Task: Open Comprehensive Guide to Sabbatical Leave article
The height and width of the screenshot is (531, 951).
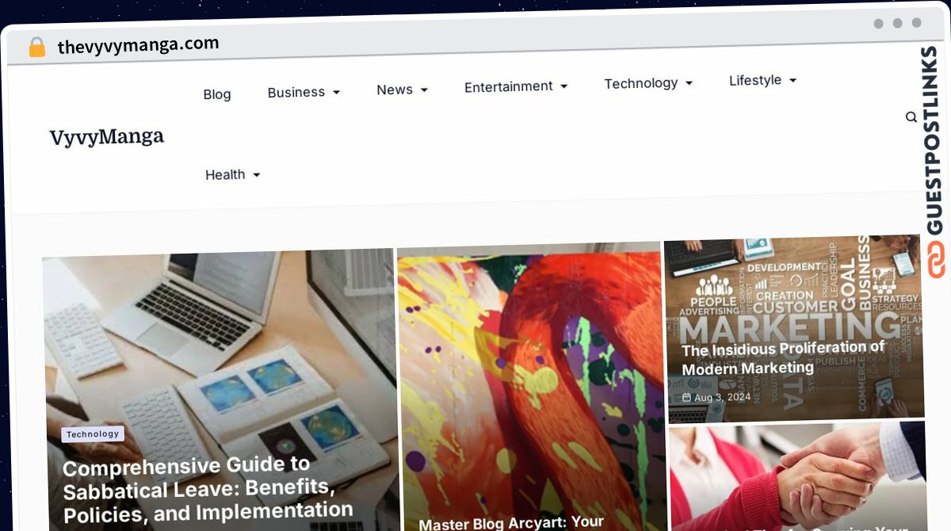Action: (208, 490)
